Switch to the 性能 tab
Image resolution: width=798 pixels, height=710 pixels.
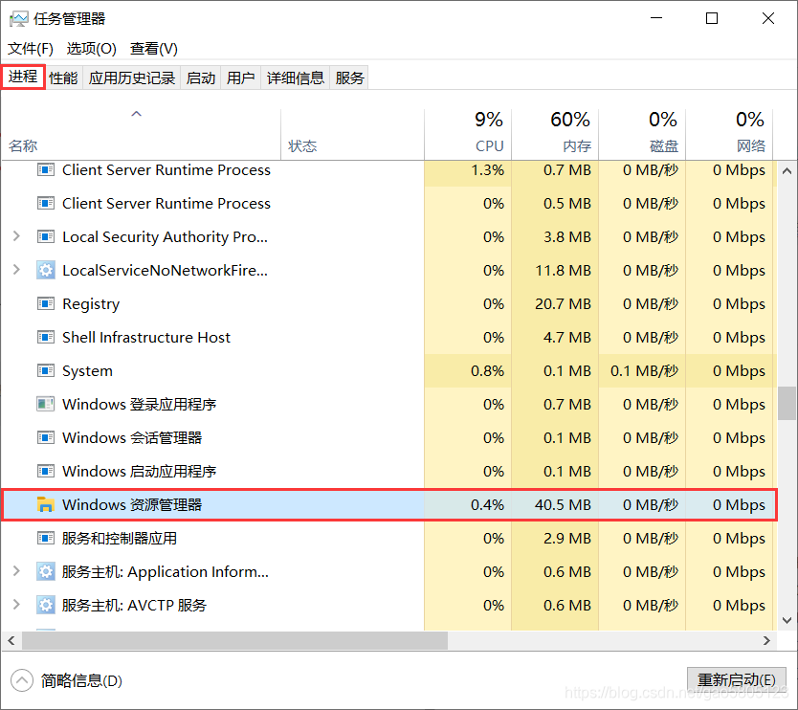63,78
